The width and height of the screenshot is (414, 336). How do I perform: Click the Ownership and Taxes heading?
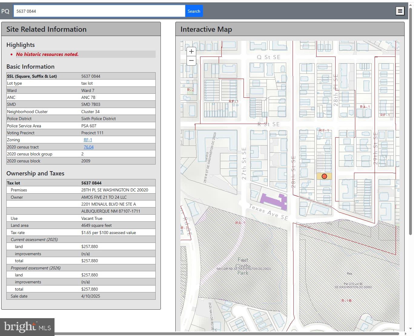click(35, 173)
